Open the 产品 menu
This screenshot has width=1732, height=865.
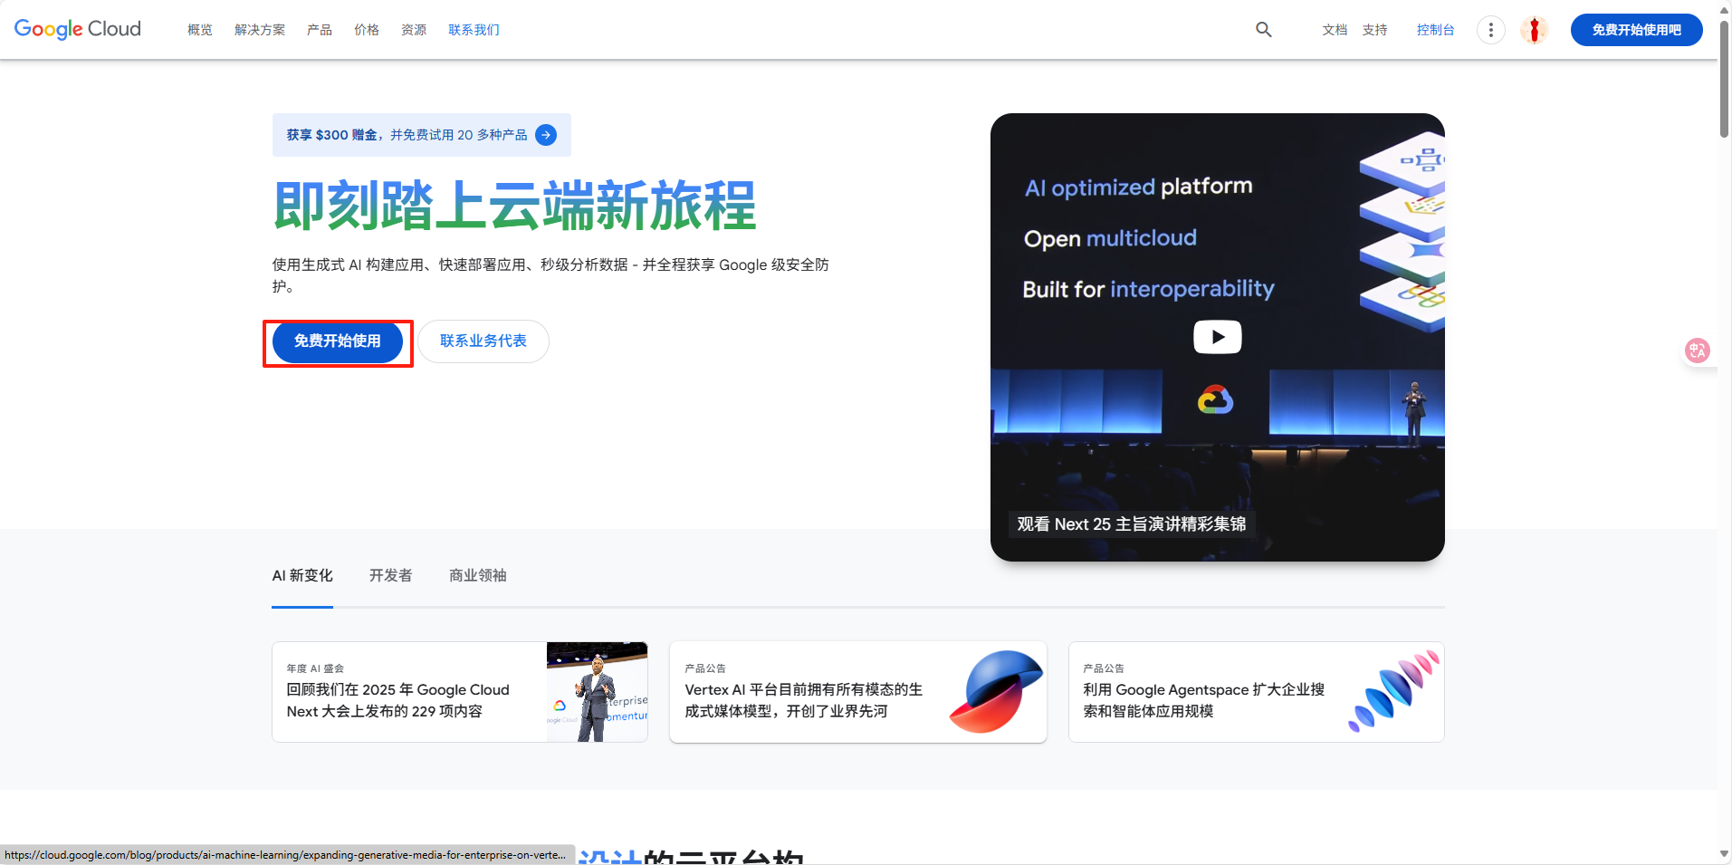pos(320,30)
